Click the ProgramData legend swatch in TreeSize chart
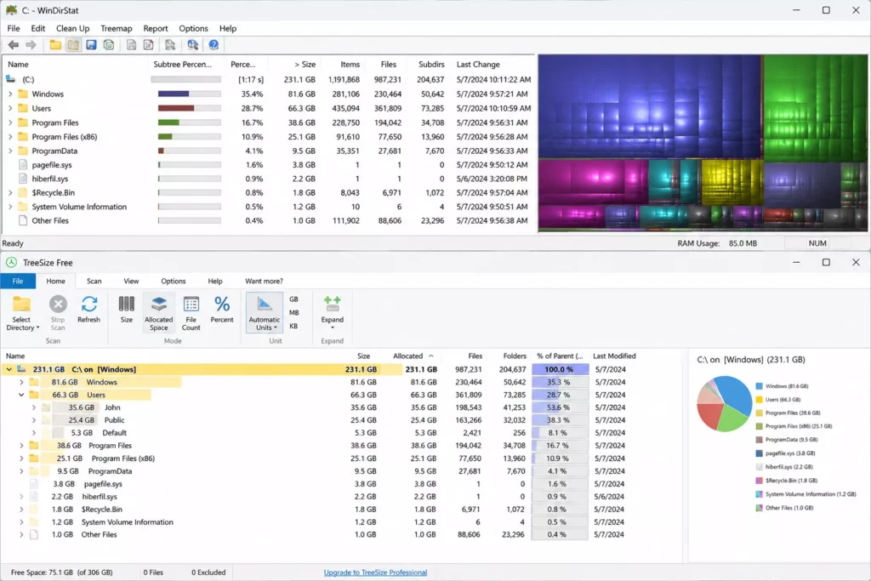The height and width of the screenshot is (581, 871). pyautogui.click(x=759, y=439)
